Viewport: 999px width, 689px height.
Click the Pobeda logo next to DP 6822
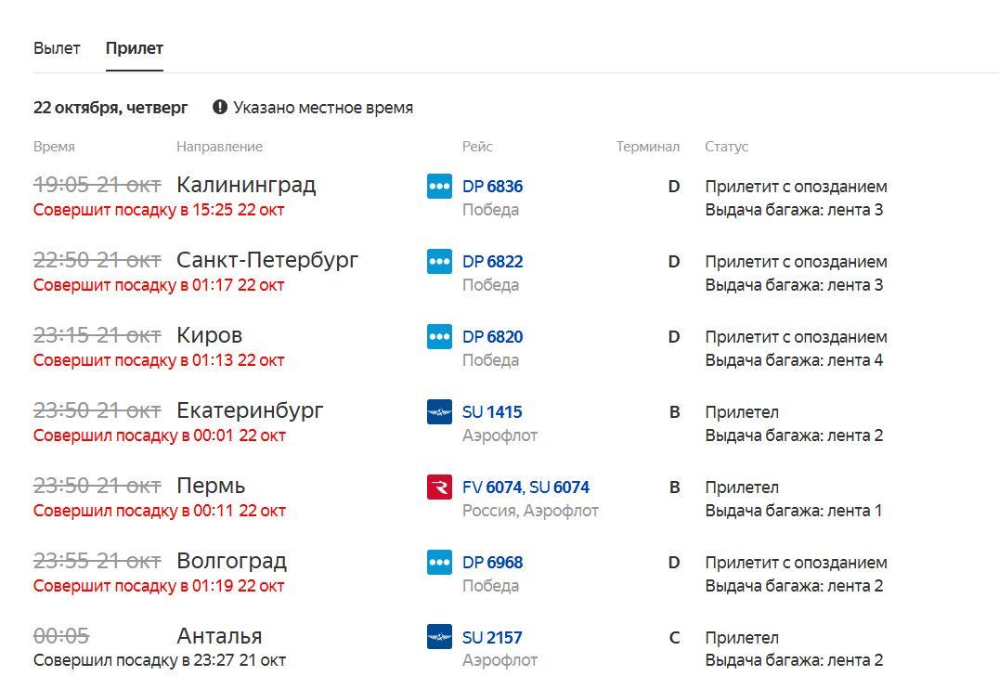(x=439, y=261)
